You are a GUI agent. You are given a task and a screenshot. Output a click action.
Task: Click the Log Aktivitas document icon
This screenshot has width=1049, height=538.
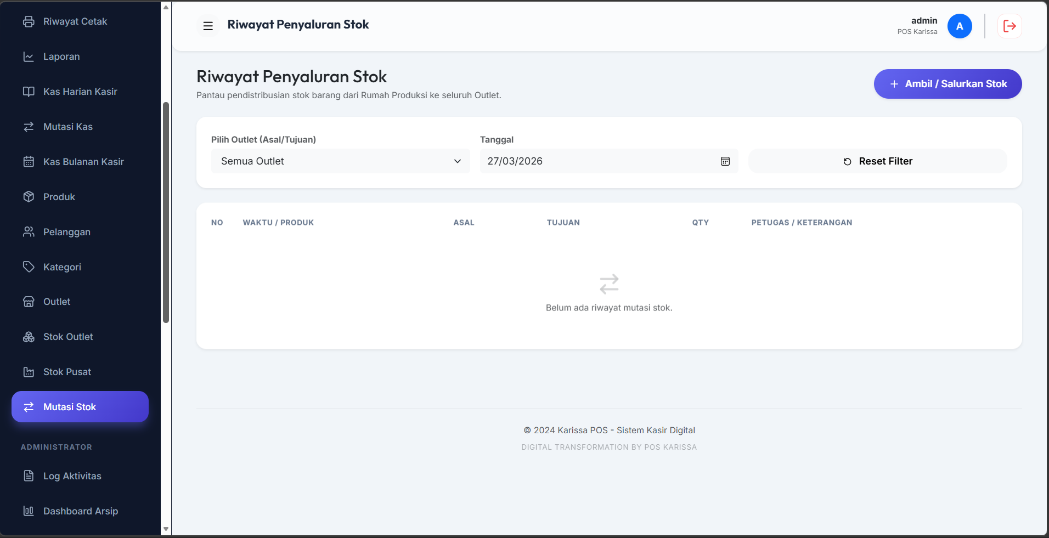coord(29,476)
